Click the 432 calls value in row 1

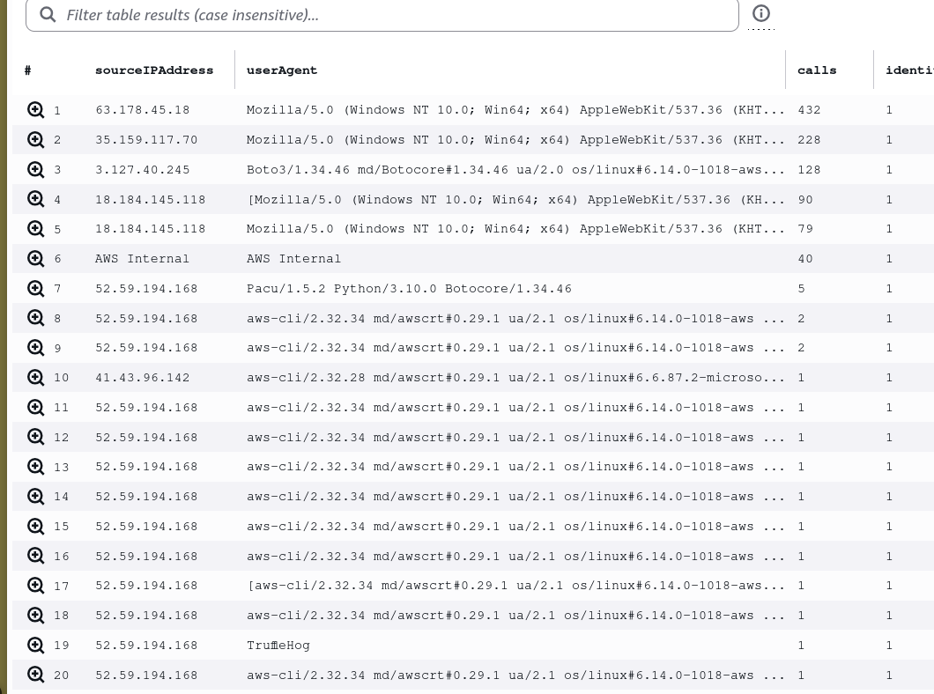[x=809, y=110]
